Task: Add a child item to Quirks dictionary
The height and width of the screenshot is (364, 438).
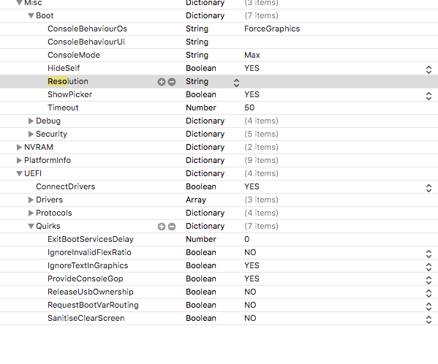Action: coord(162,227)
